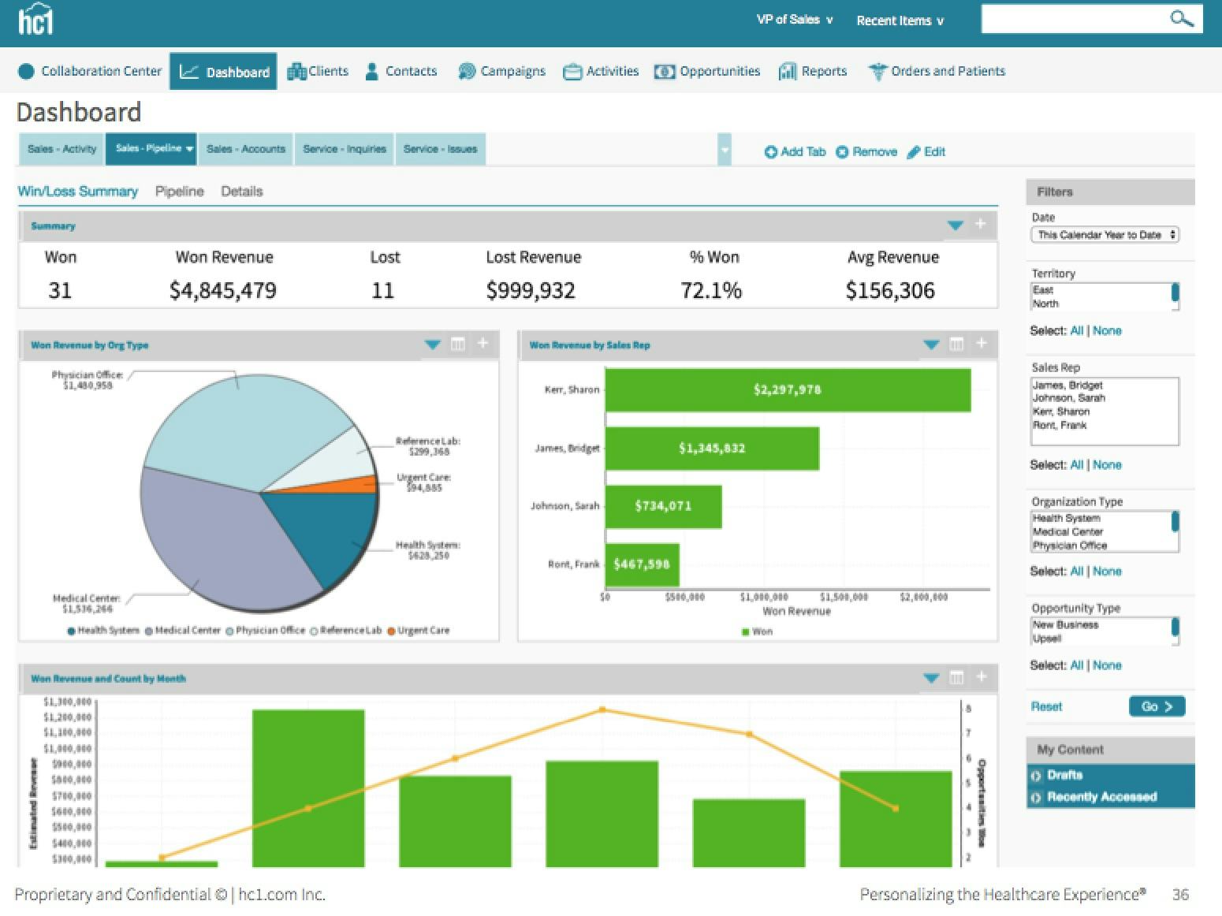Open table view of Won Revenue by Org Type
Viewport: 1222px width, 916px height.
tap(459, 344)
